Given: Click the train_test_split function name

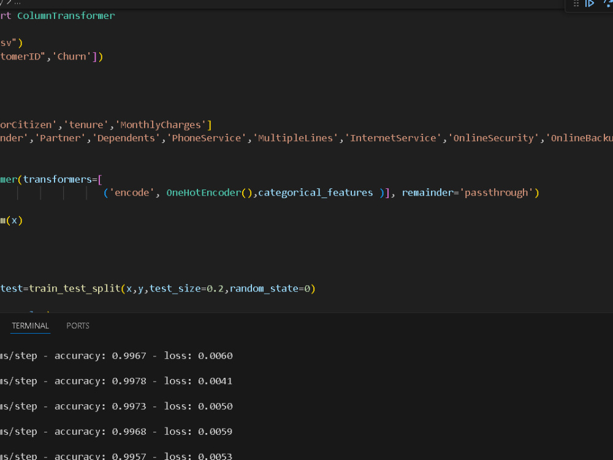Looking at the screenshot, I should [x=75, y=289].
